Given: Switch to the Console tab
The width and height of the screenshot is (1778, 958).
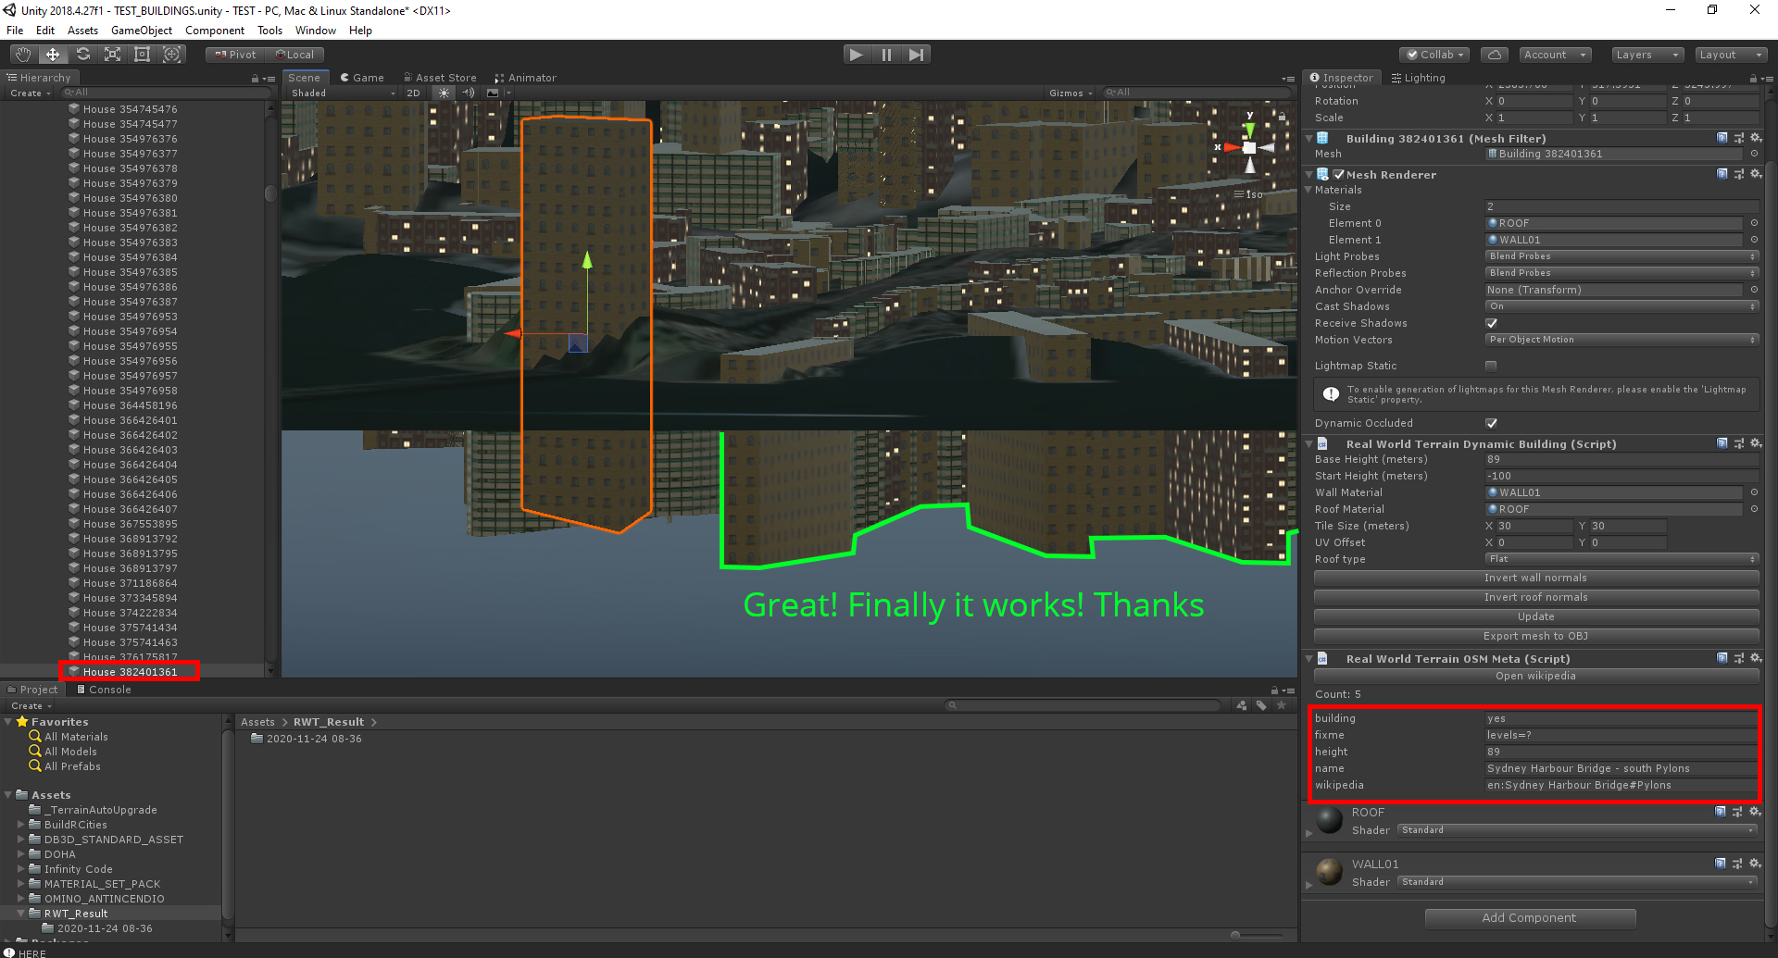Looking at the screenshot, I should click(x=104, y=690).
